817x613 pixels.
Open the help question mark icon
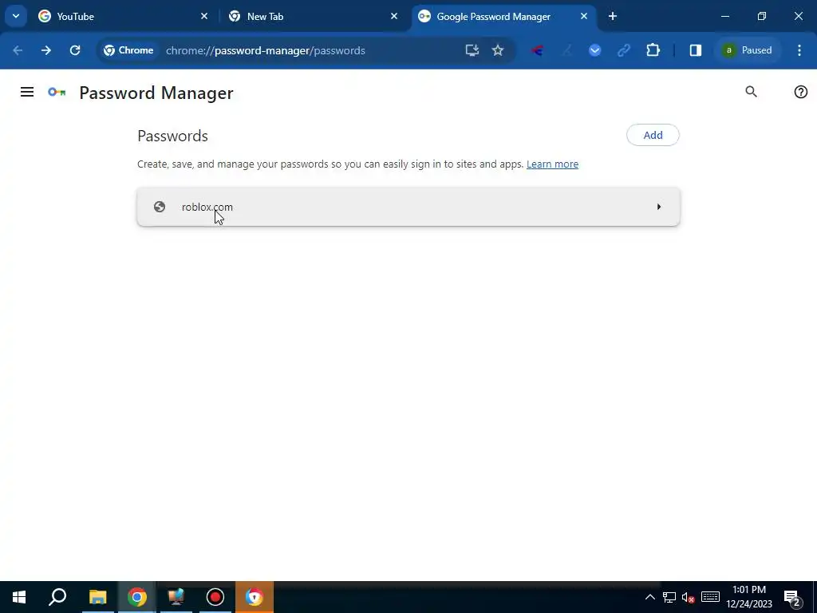pyautogui.click(x=801, y=92)
